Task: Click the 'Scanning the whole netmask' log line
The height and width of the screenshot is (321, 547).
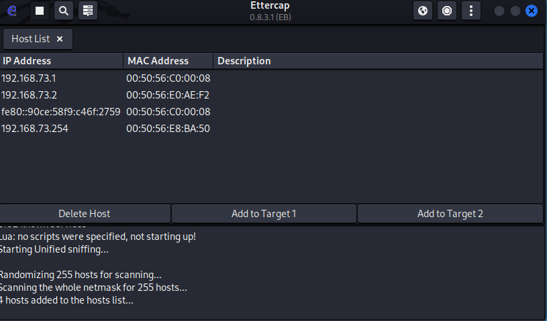Action: (93, 287)
